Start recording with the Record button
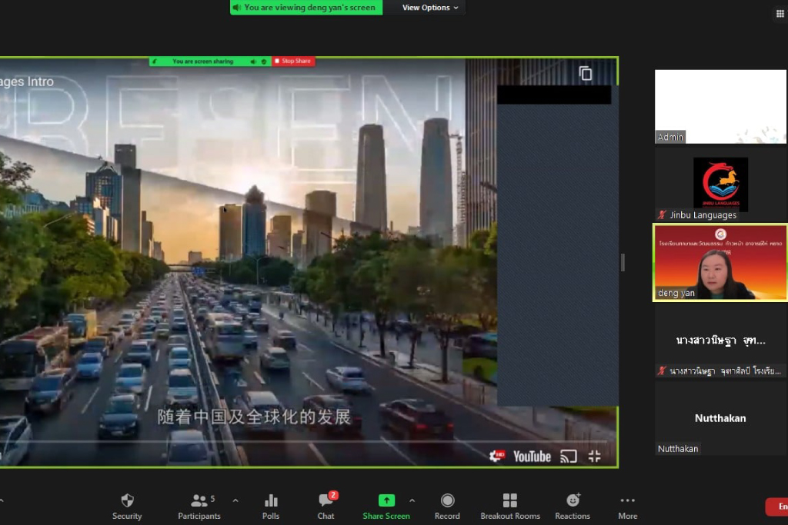 tap(447, 507)
